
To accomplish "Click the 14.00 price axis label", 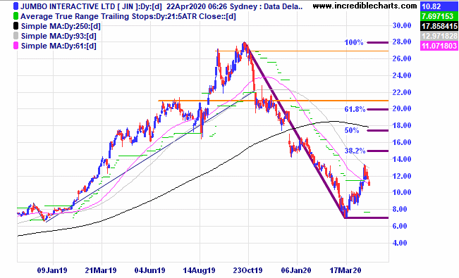I will 402,159.
